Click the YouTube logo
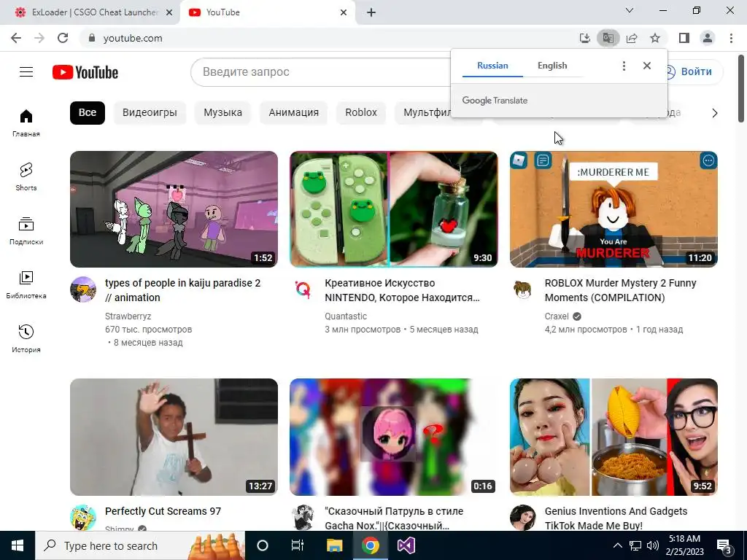 [x=85, y=72]
